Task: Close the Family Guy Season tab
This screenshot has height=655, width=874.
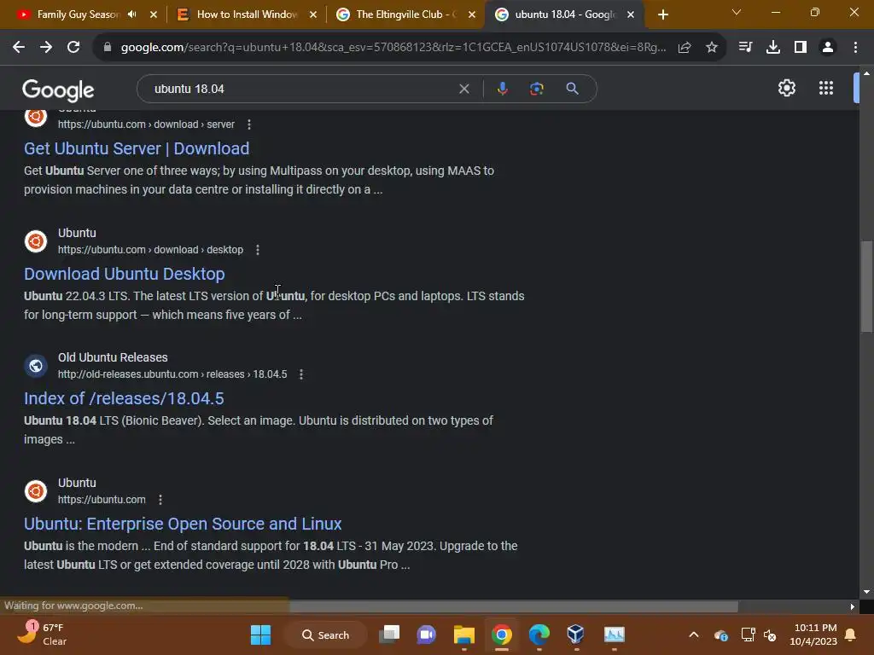Action: tap(154, 14)
